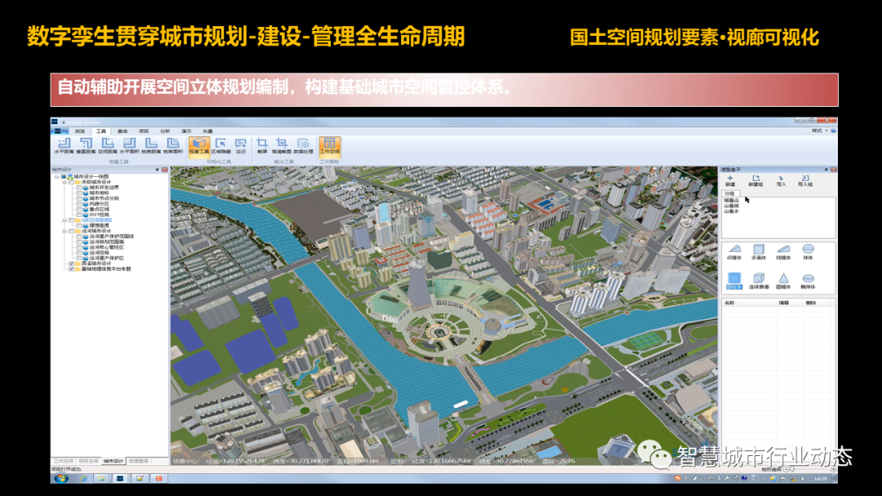This screenshot has height=496, width=882.
Task: Click the Windows Start button
Action: pyautogui.click(x=60, y=478)
